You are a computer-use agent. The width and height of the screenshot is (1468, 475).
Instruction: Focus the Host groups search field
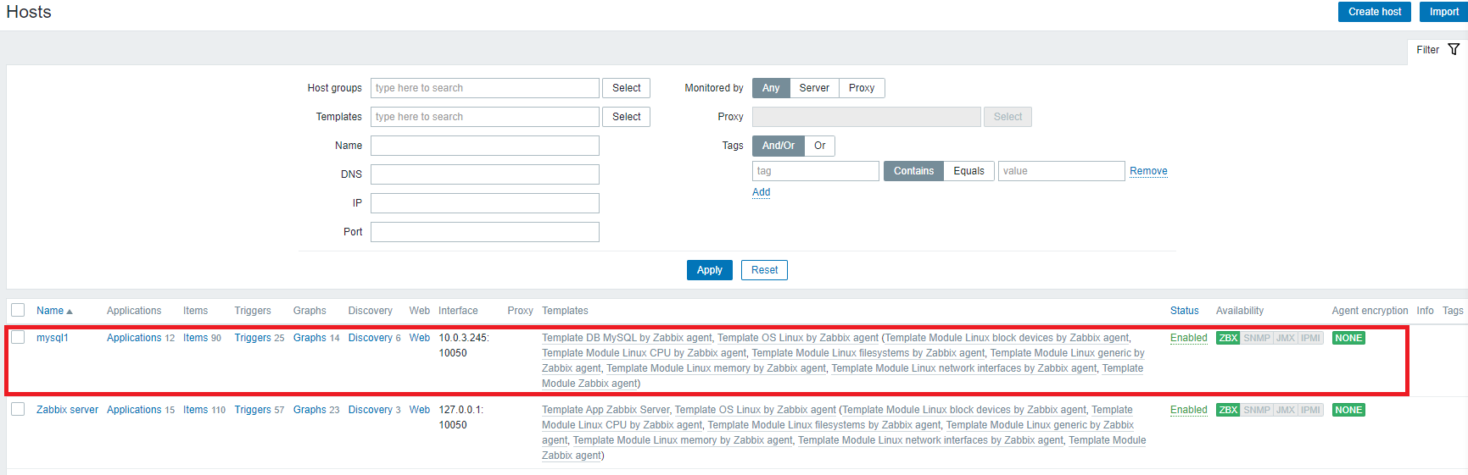click(x=485, y=88)
